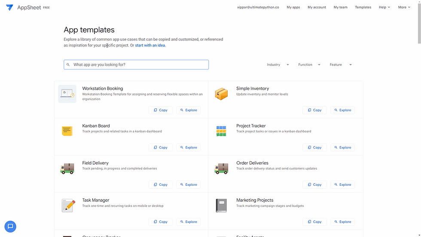Open the Function filter dropdown
Screen dimensions: 421x237
(309, 65)
